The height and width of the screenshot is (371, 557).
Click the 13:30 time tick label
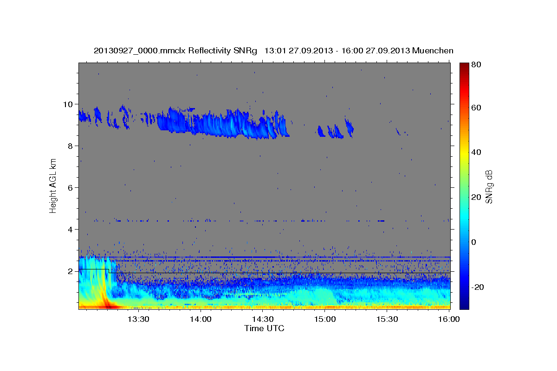point(138,319)
